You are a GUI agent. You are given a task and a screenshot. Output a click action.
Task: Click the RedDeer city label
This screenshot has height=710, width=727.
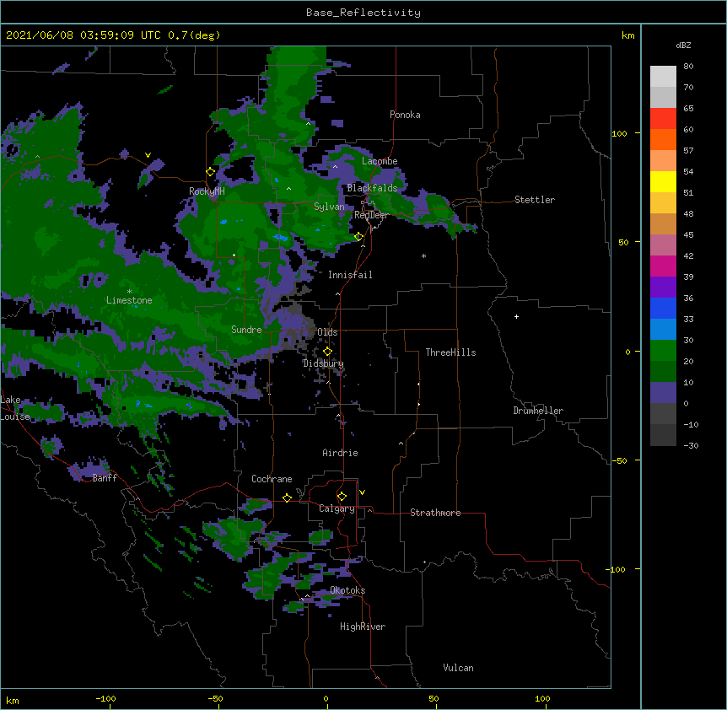(x=371, y=215)
